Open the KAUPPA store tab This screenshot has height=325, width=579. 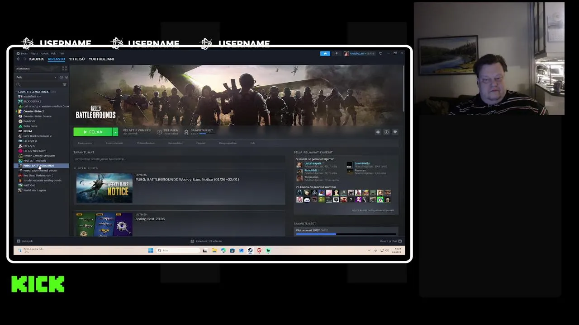coord(37,59)
